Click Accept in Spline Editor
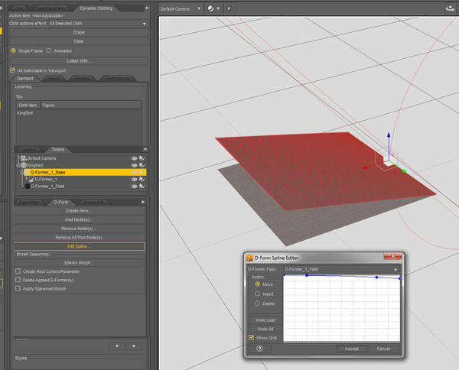Image resolution: width=459 pixels, height=370 pixels. 351,349
